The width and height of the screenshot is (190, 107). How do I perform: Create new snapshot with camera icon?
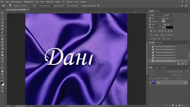coord(182,64)
